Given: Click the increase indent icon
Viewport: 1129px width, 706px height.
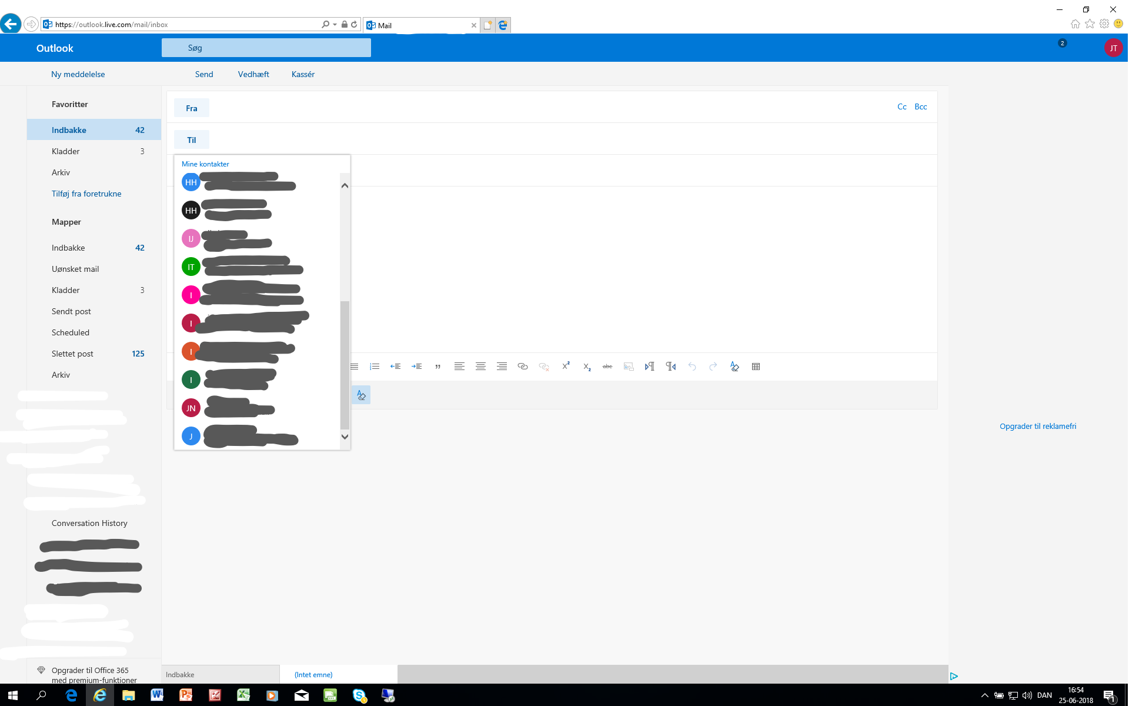Looking at the screenshot, I should (x=417, y=367).
